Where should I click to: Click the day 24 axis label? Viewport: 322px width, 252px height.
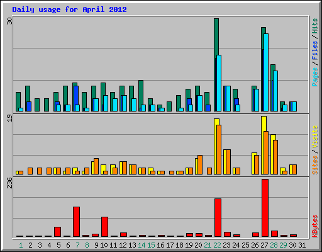[236, 245]
